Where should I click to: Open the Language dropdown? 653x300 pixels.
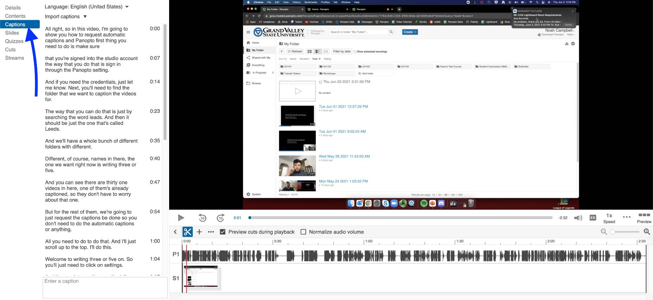[87, 7]
